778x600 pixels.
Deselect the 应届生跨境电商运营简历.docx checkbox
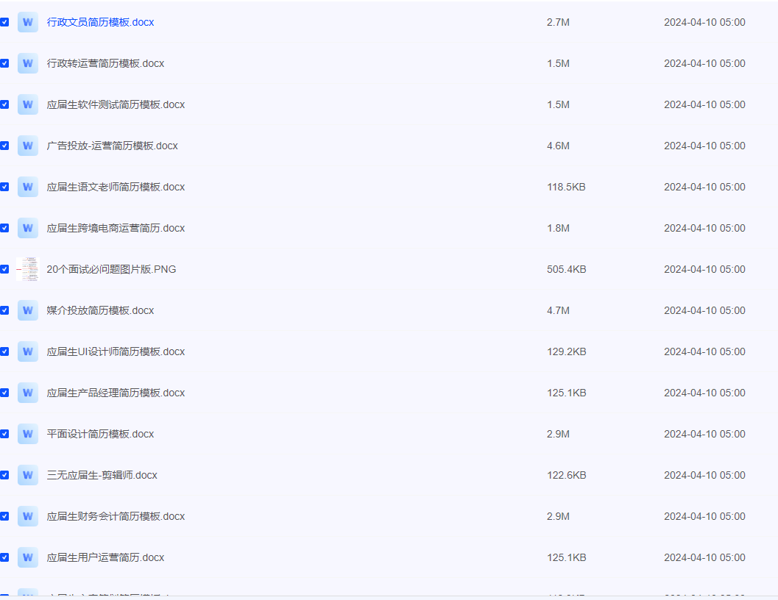click(x=4, y=228)
